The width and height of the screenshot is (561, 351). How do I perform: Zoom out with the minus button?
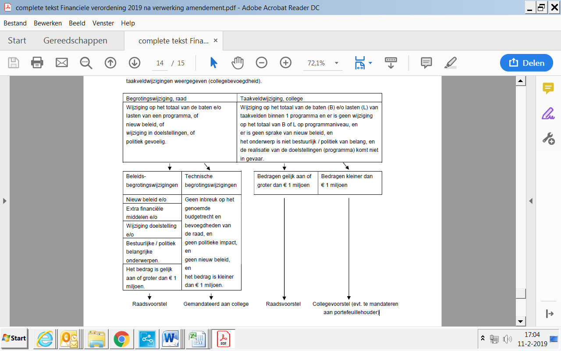pos(262,63)
